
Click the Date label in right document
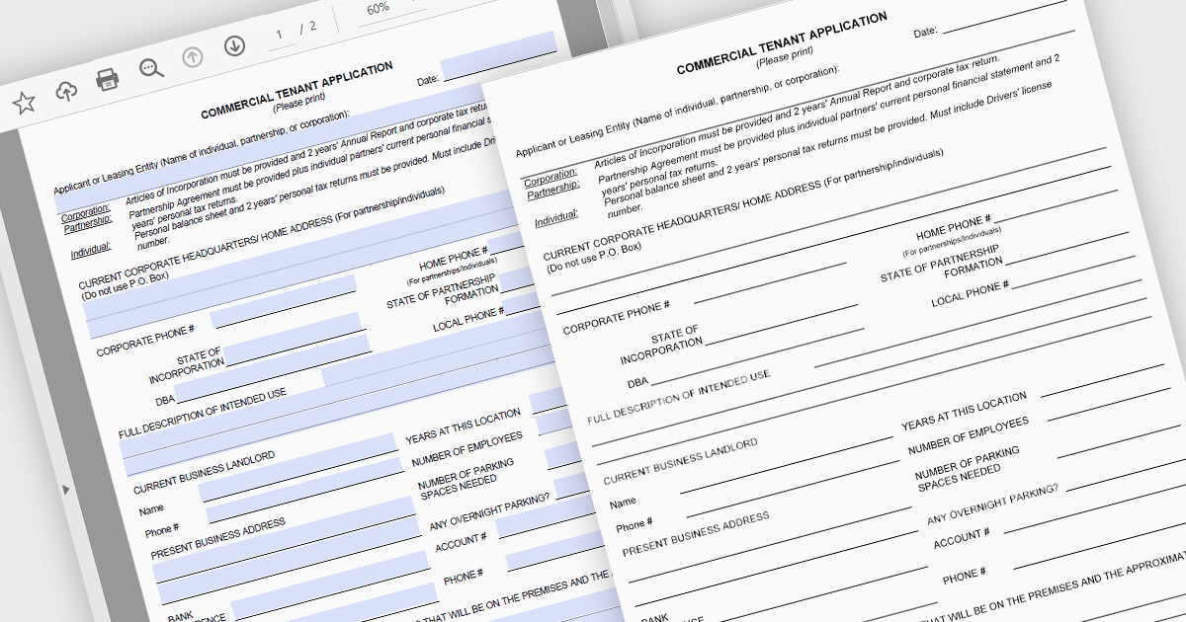coord(925,32)
